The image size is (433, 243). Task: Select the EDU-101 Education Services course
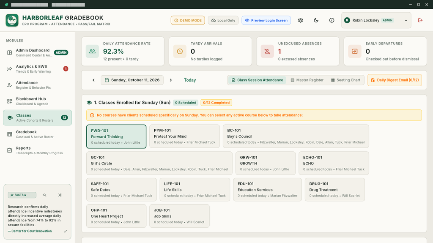tap(267, 190)
